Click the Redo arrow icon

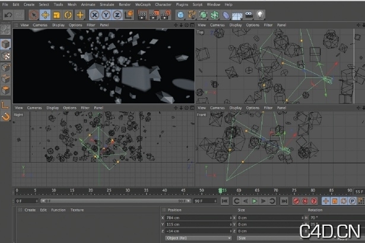(19, 15)
